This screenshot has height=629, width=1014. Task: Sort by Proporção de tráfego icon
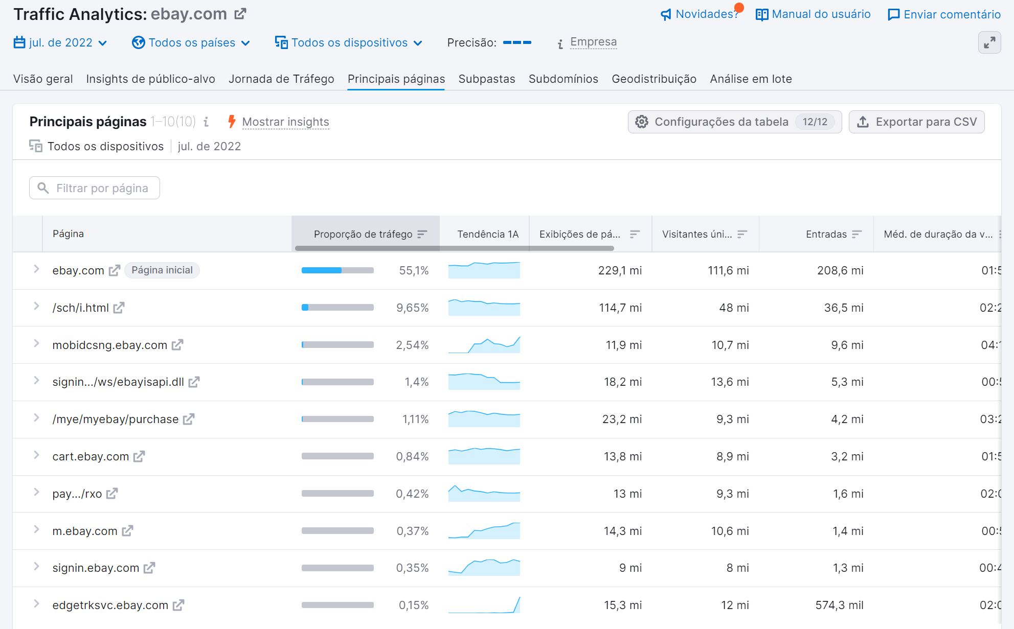pyautogui.click(x=422, y=234)
